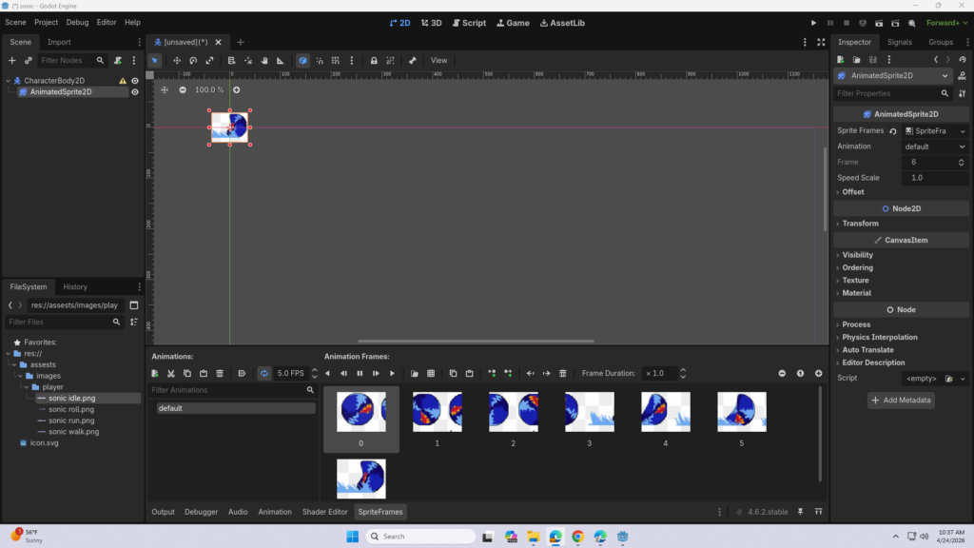Click the Ruler Mode tool icon
Viewport: 974px width, 548px height.
pyautogui.click(x=281, y=60)
